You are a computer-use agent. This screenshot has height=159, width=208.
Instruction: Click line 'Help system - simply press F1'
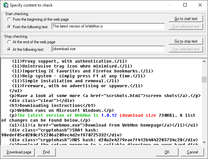tap(79, 76)
